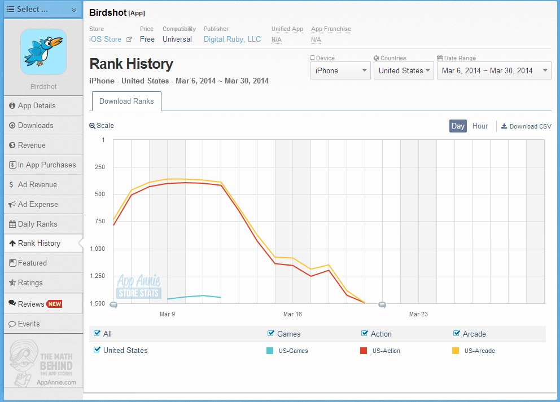Toggle the All checkbox
Image resolution: width=560 pixels, height=402 pixels.
click(x=97, y=333)
